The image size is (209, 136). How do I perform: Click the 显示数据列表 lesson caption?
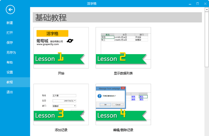[123, 73]
